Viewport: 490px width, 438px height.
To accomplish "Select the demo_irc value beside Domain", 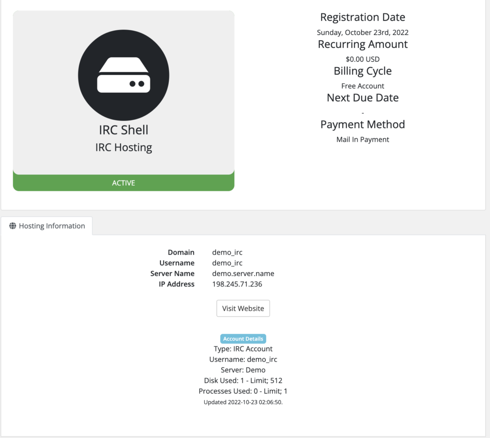I will 227,252.
